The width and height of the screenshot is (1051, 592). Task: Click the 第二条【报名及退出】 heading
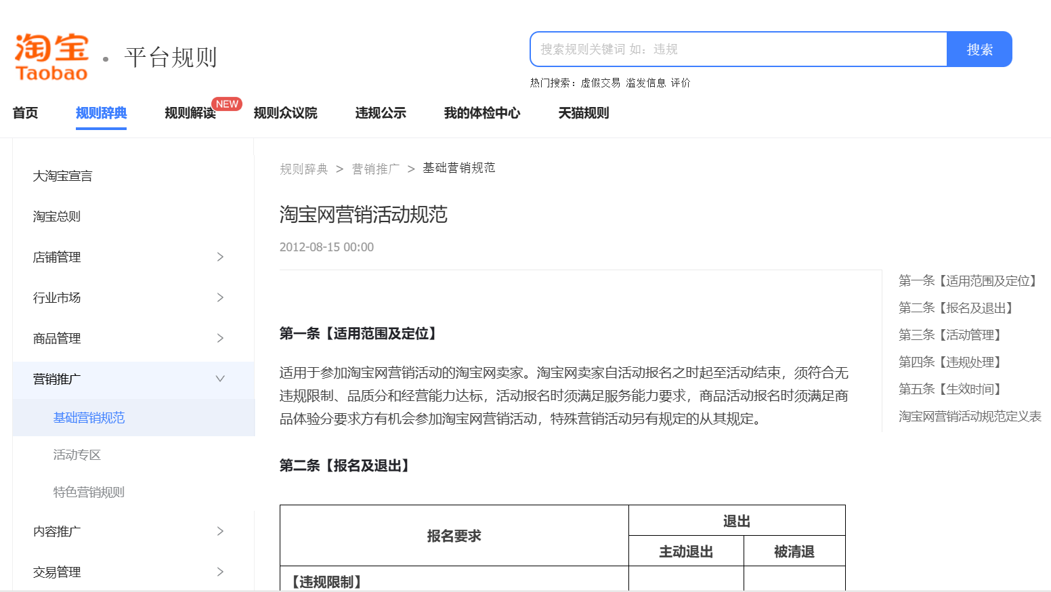pos(347,465)
